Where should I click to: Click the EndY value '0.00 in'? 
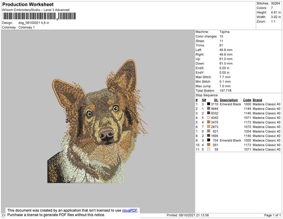coord(225,72)
